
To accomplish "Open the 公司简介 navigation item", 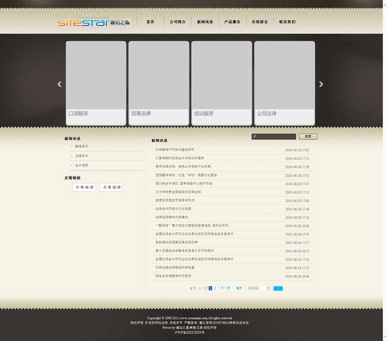I will [178, 22].
